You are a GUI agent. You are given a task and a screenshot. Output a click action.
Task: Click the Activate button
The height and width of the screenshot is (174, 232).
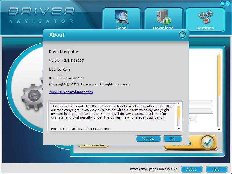coord(148,139)
